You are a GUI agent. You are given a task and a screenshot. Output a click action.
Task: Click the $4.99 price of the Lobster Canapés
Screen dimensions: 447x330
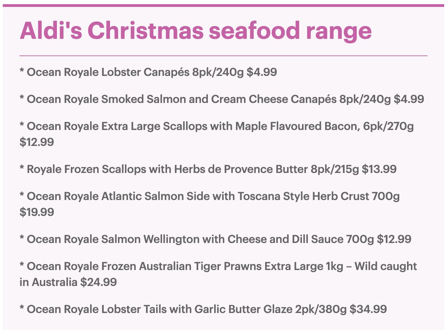[262, 72]
